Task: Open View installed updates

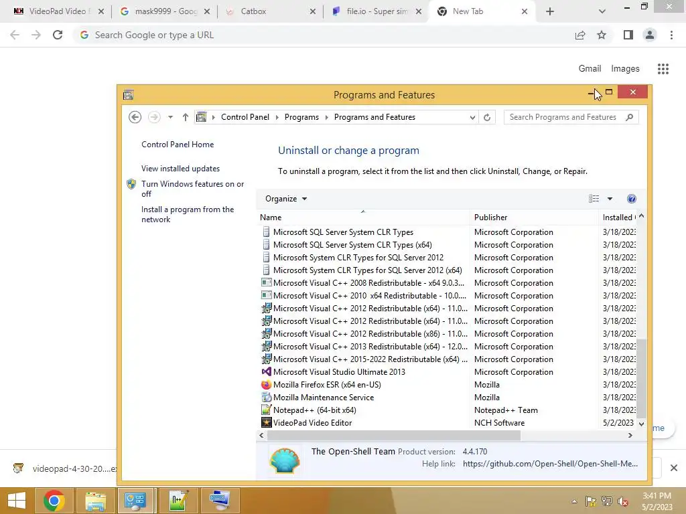Action: click(180, 168)
